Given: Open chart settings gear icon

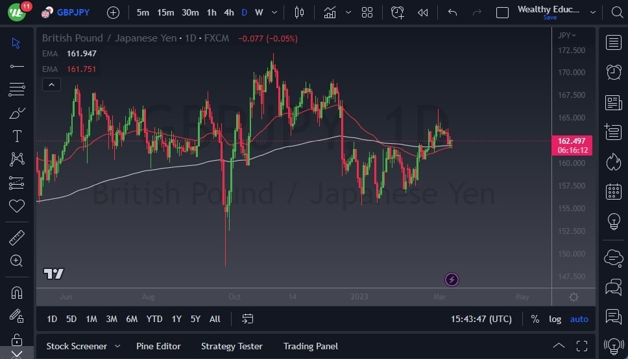Looking at the screenshot, I should [x=574, y=297].
